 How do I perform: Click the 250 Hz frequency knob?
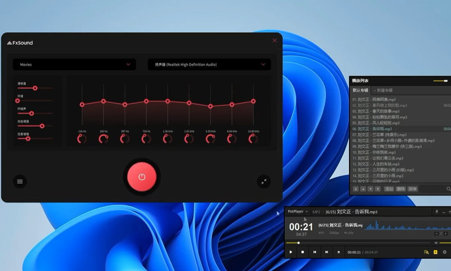coord(104,139)
